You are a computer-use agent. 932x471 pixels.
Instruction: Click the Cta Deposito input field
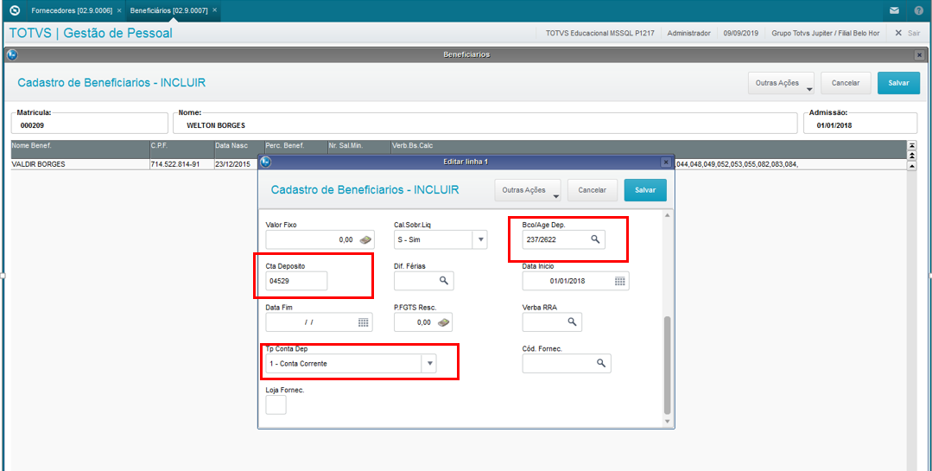(x=296, y=281)
